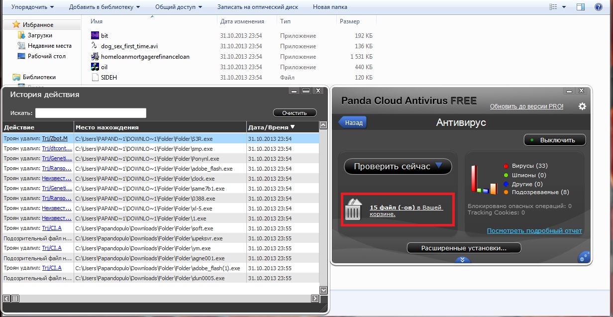Click the 15 файл (-ов) в корзине link
The width and height of the screenshot is (613, 317).
tap(407, 211)
